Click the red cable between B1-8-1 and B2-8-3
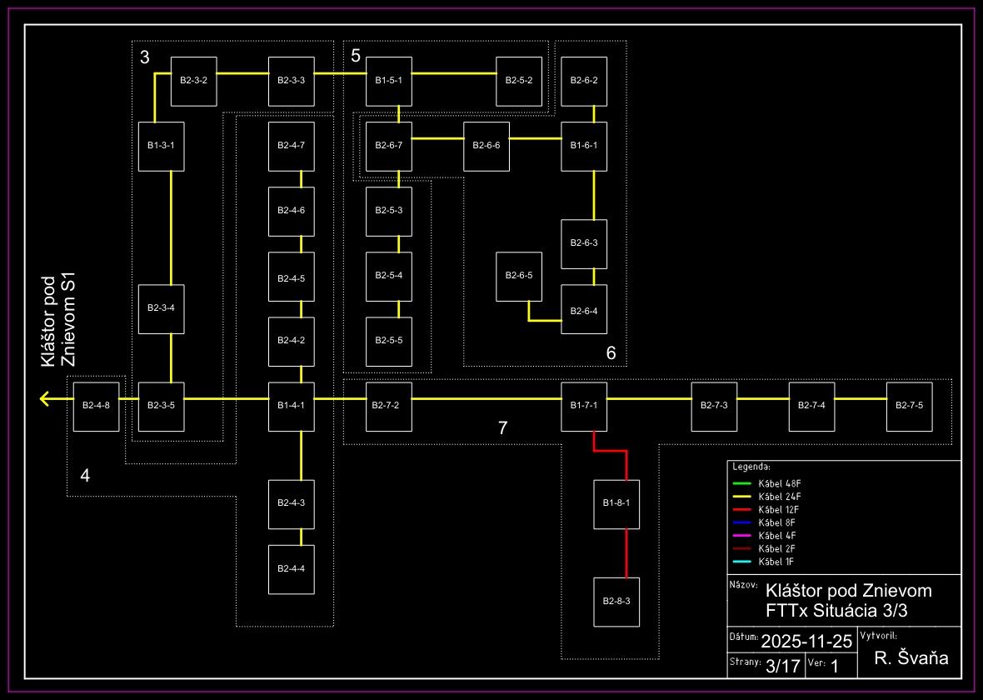The image size is (983, 700). click(x=626, y=552)
